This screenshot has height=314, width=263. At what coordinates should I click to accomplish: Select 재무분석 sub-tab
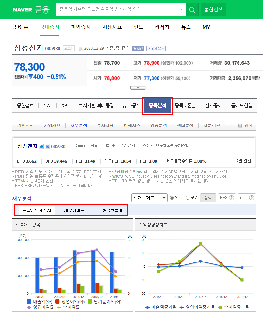[x=79, y=126]
